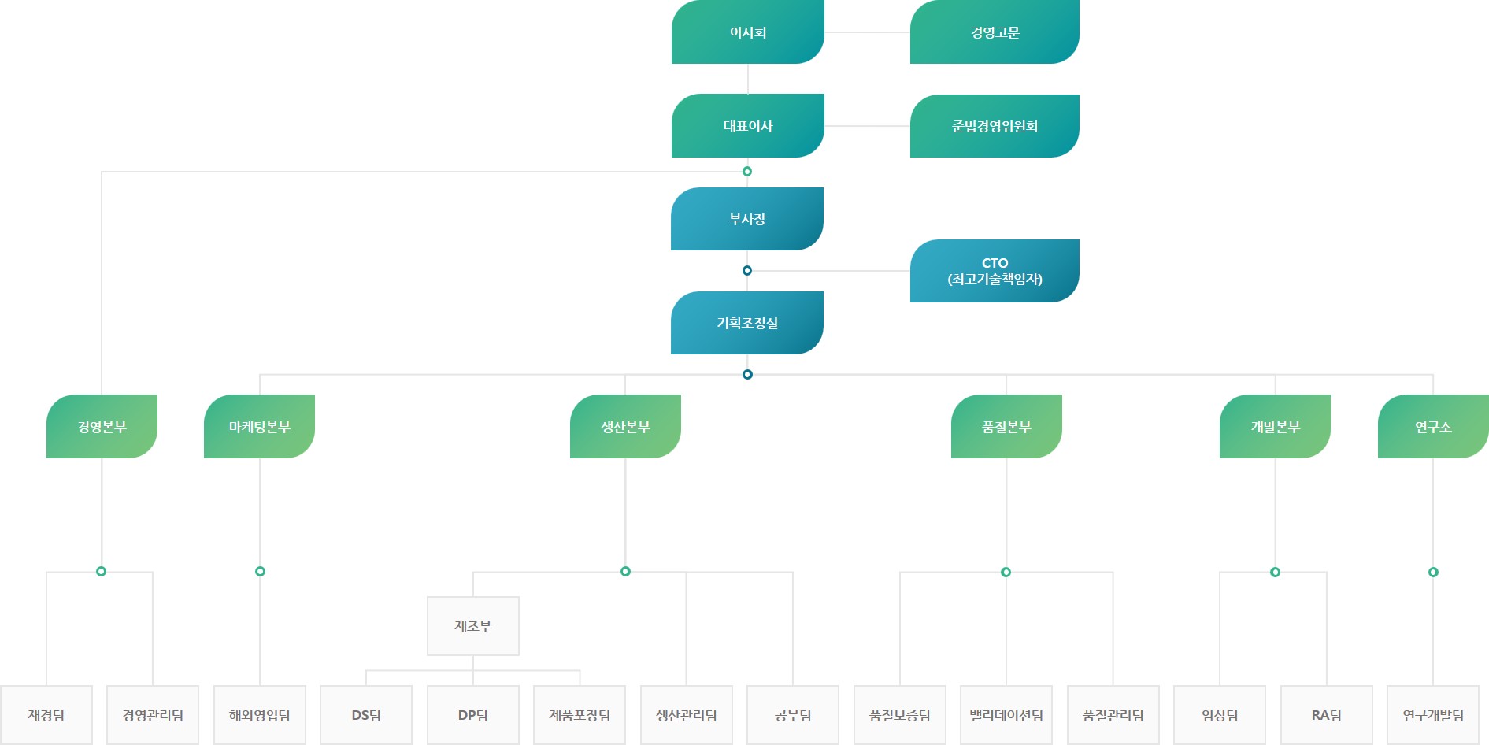Image resolution: width=1489 pixels, height=745 pixels.
Task: Click the 연구소 division box
Action: pyautogui.click(x=1432, y=427)
